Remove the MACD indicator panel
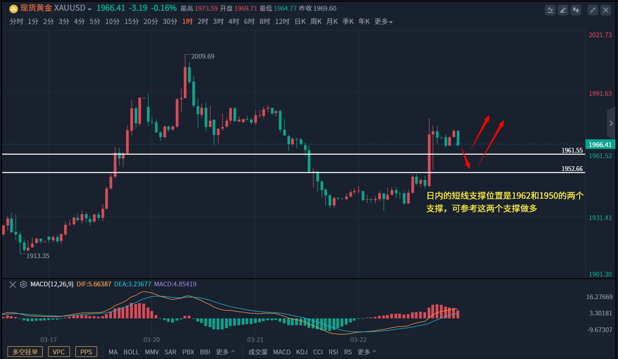The height and width of the screenshot is (359, 618). pyautogui.click(x=13, y=284)
